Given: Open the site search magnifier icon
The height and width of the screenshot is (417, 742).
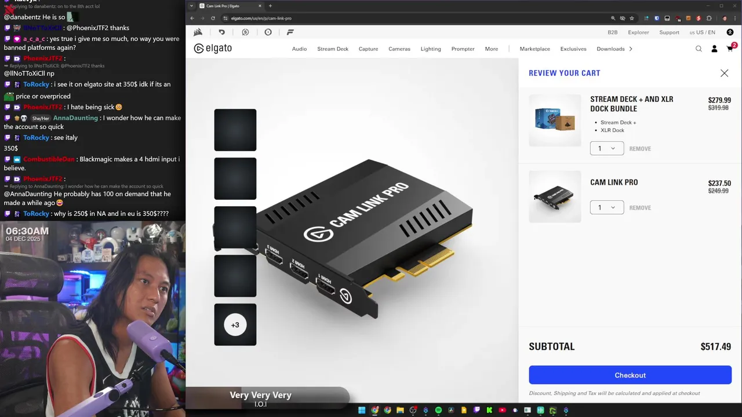Looking at the screenshot, I should (x=699, y=49).
